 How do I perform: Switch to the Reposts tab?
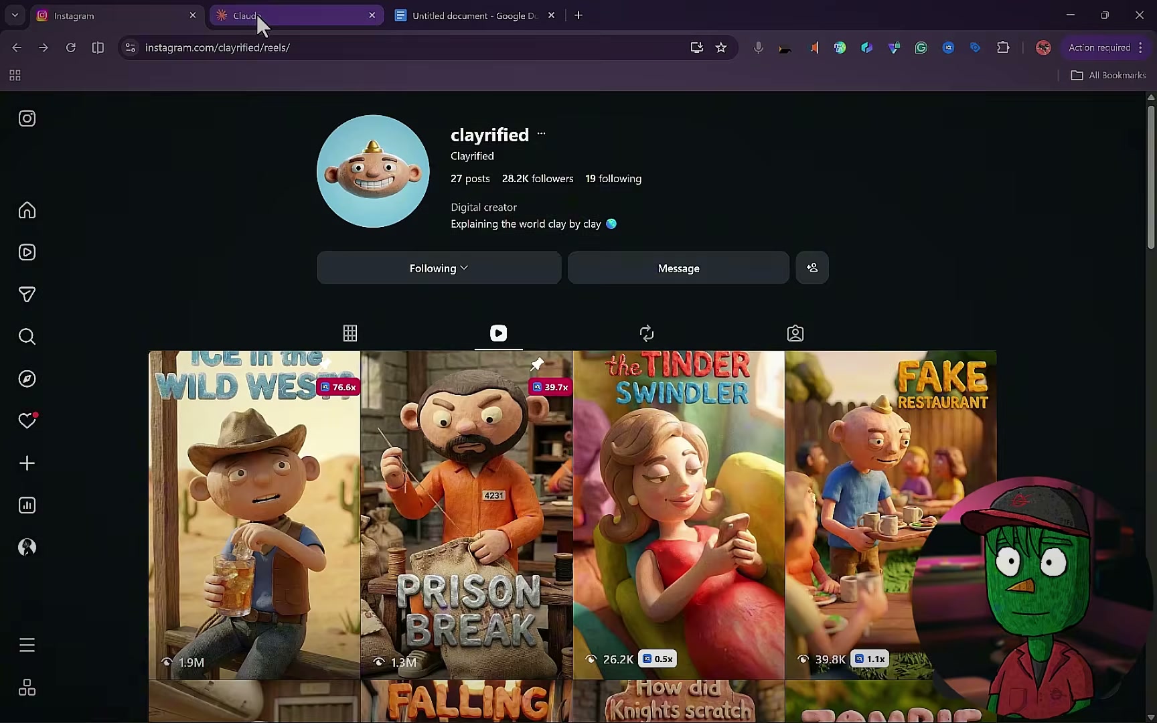click(647, 333)
